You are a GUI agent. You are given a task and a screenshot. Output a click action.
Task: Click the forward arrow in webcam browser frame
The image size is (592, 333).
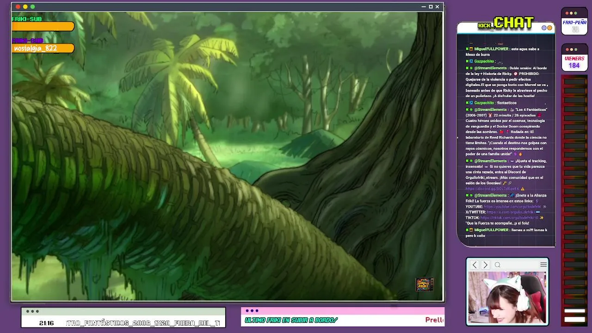click(x=485, y=265)
